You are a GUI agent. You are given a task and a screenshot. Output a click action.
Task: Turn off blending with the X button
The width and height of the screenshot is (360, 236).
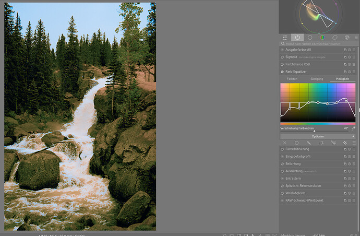tap(284, 143)
